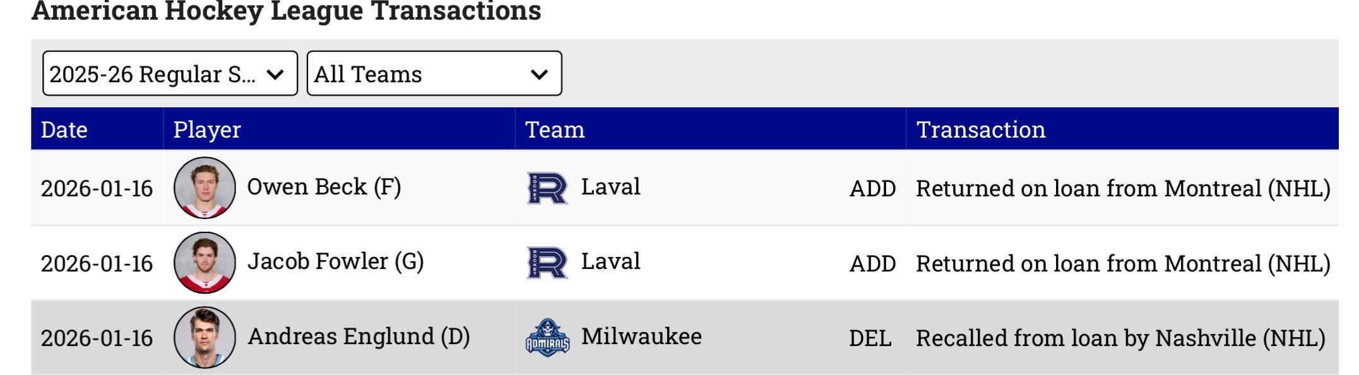Image resolution: width=1359 pixels, height=375 pixels.
Task: Open Andreas Englund's player headshot
Action: coord(205,338)
